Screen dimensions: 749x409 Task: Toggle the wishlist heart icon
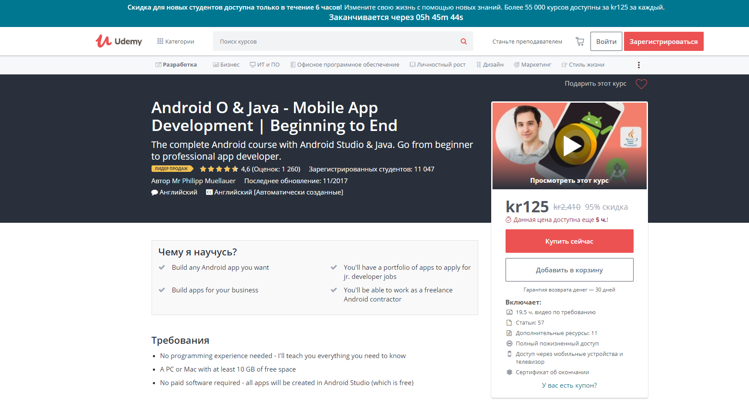coord(641,84)
